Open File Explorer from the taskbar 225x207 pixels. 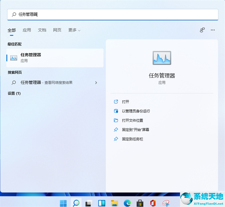(x=114, y=203)
